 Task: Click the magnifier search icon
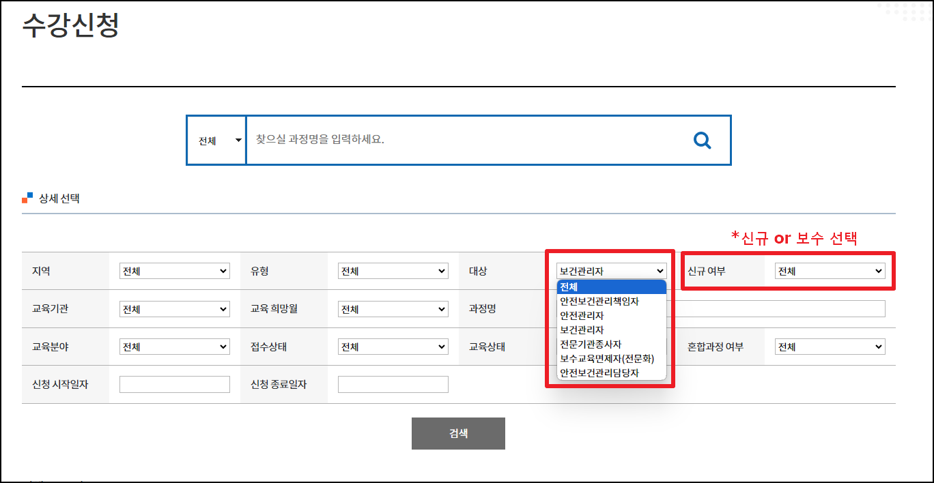click(702, 141)
